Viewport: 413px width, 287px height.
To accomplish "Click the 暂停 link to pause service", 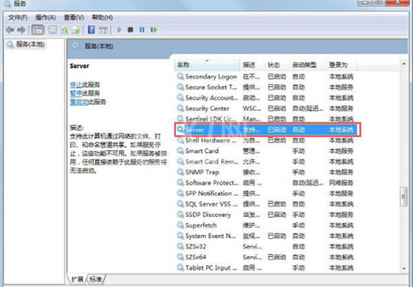I will click(76, 93).
